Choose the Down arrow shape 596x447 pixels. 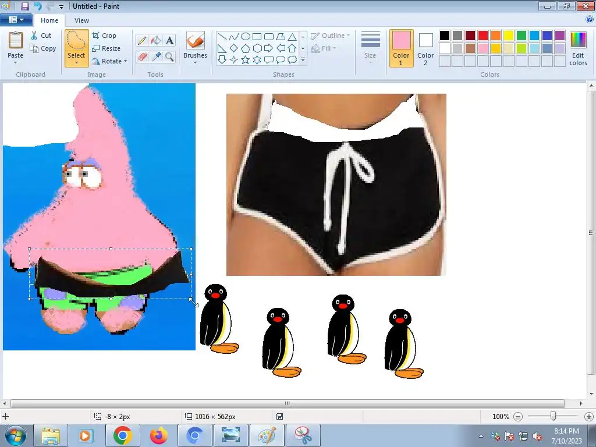pos(222,60)
